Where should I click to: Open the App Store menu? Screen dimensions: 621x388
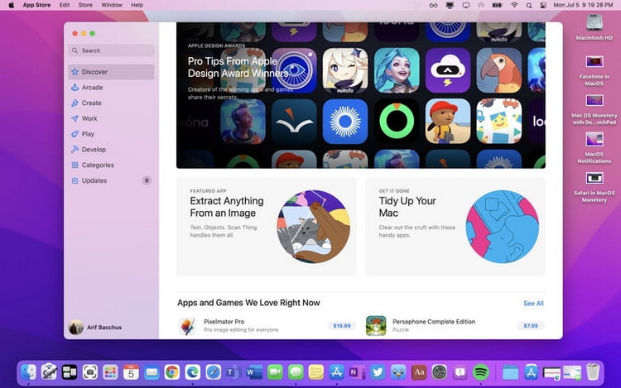coord(36,5)
